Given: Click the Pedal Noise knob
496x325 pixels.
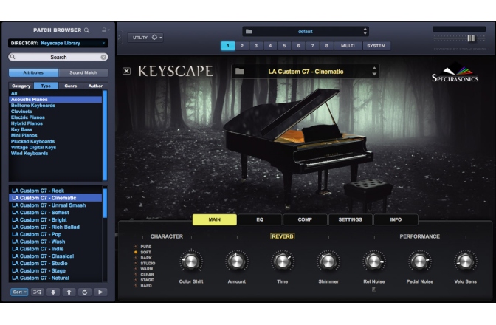Looking at the screenshot, I should [x=420, y=261].
